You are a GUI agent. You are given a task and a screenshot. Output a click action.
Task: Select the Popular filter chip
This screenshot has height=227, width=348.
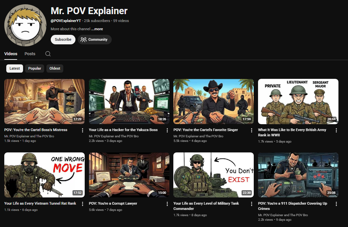34,68
